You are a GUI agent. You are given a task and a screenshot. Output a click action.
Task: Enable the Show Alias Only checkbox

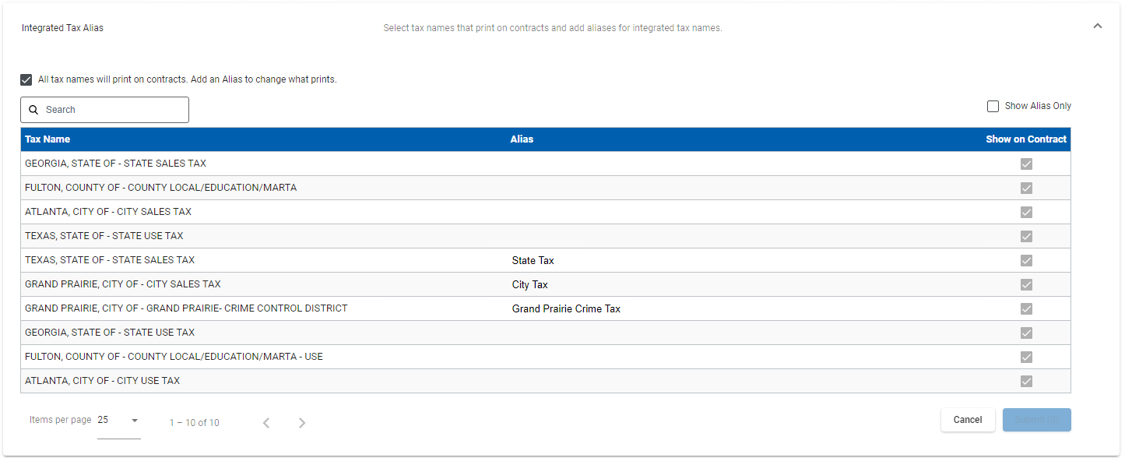(x=993, y=106)
